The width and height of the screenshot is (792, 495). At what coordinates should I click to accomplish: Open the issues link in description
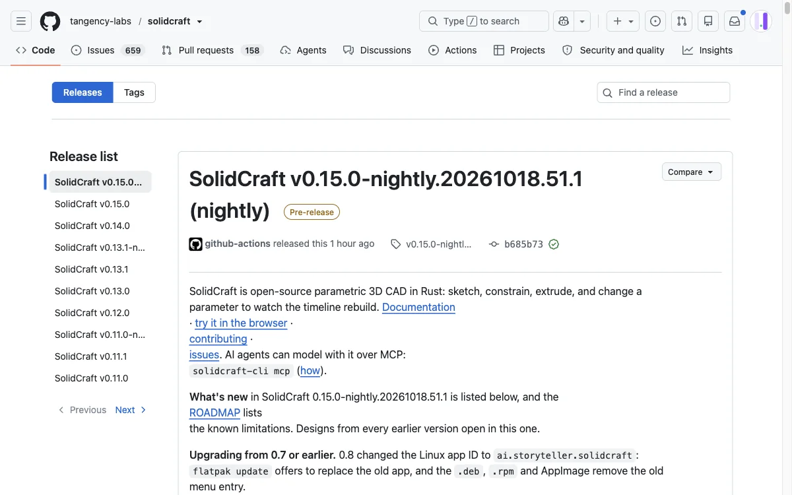[x=204, y=354]
